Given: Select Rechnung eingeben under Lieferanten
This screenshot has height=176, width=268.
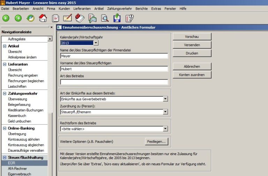Looking at the screenshot, I should [x=23, y=75].
